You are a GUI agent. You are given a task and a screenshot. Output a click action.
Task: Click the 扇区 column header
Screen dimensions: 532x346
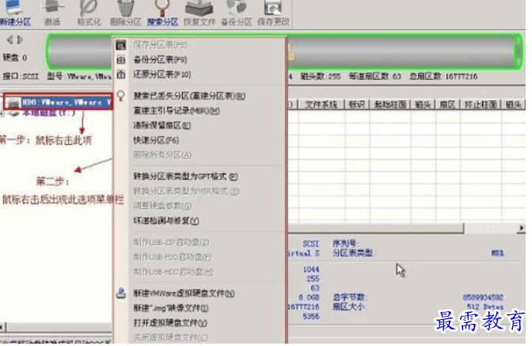click(448, 105)
